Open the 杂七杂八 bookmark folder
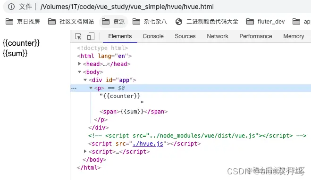 (x=150, y=22)
